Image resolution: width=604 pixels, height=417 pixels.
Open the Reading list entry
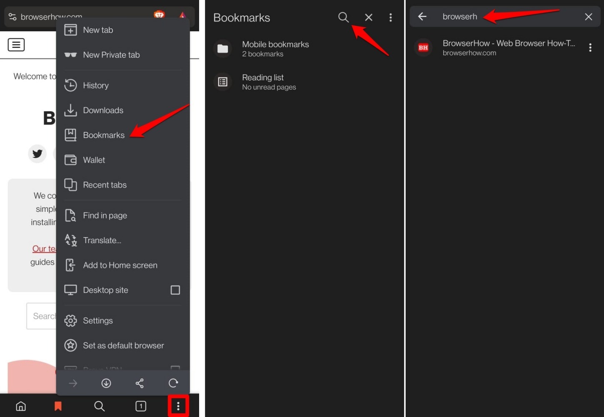[304, 82]
